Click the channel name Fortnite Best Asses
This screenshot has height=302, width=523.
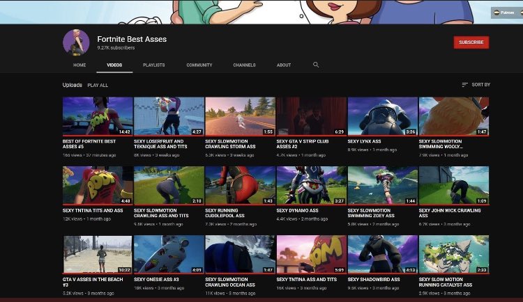tap(132, 39)
